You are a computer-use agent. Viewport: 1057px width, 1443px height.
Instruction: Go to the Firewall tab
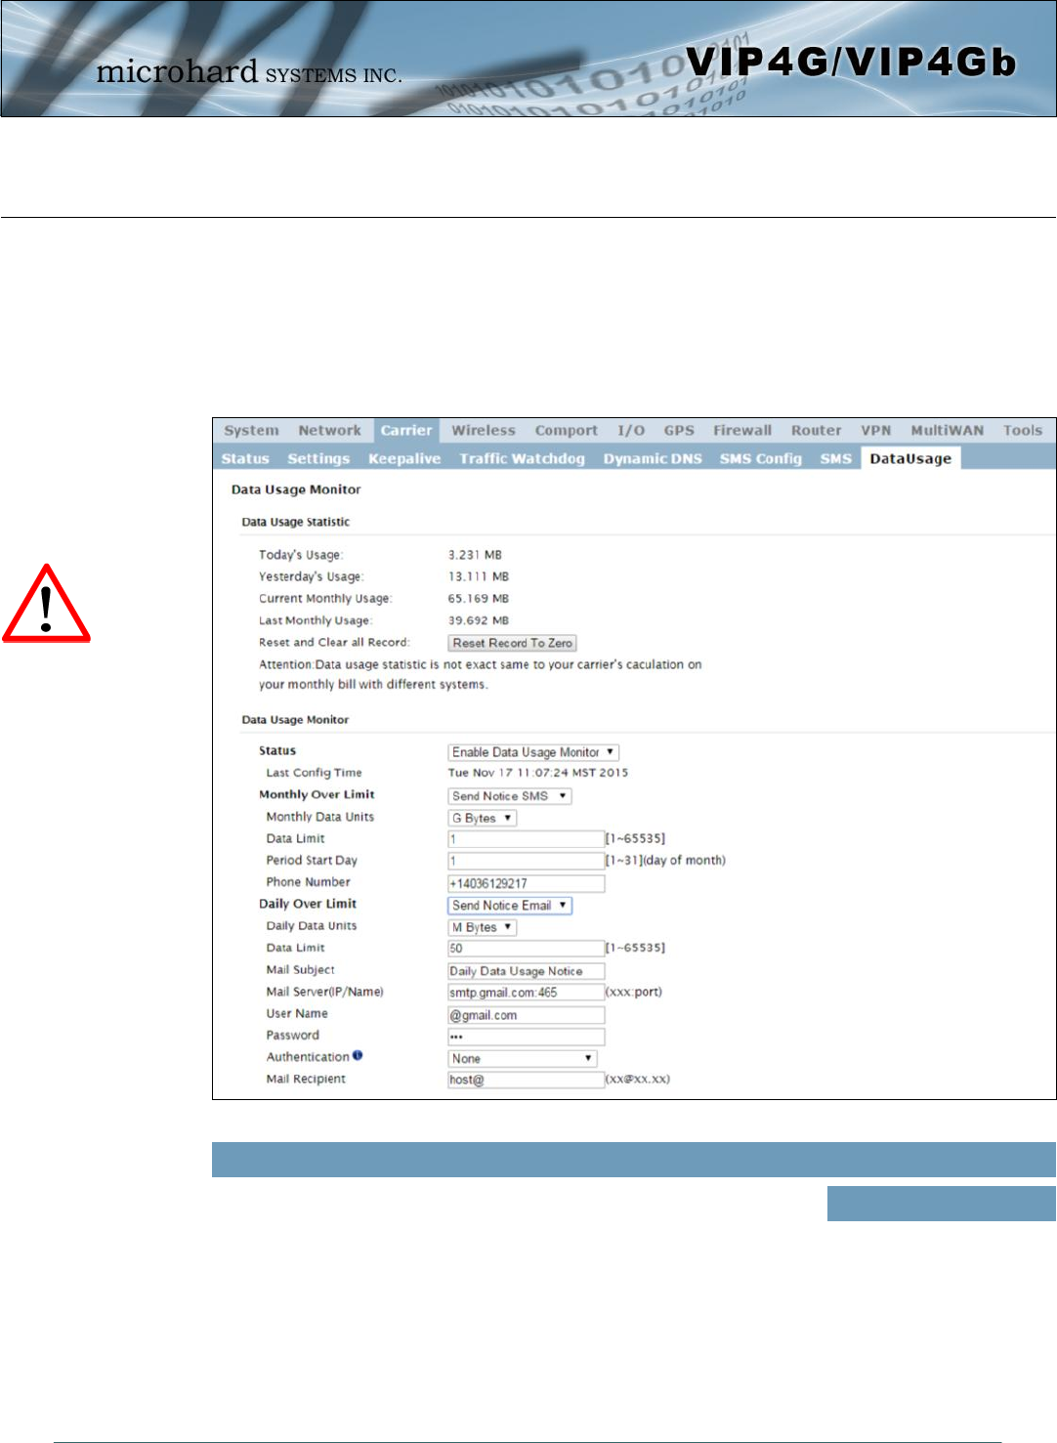coord(742,431)
